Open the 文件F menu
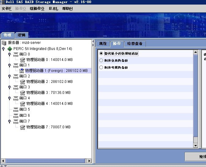Viewport: 206px width, 167px height. (6, 9)
